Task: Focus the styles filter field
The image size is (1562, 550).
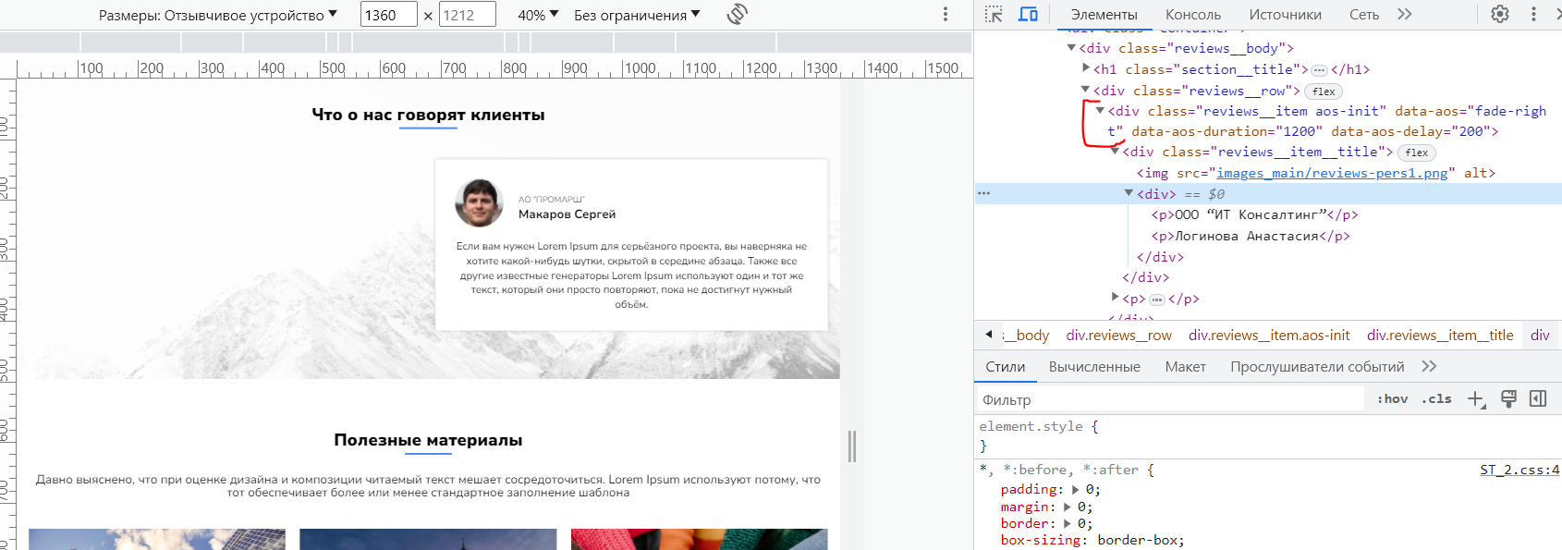Action: (1170, 399)
